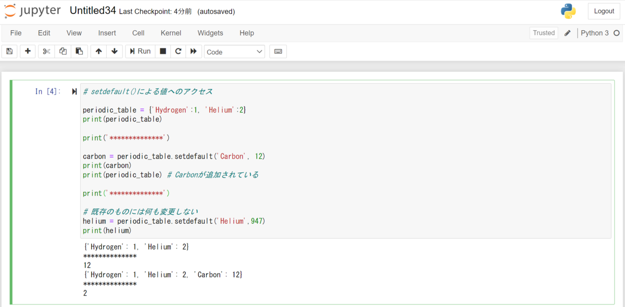This screenshot has height=307, width=625.
Task: Click the Python logo icon
Action: click(x=568, y=11)
